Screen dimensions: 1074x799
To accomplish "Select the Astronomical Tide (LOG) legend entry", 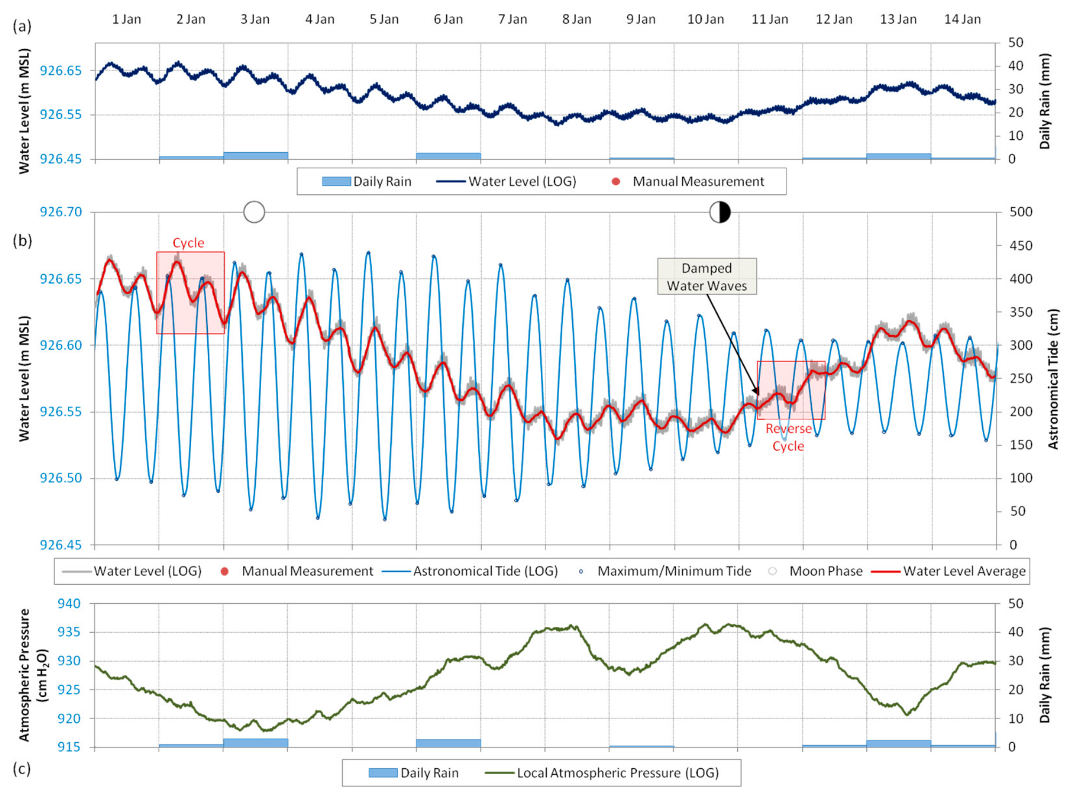I will [x=470, y=571].
